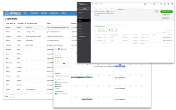Click the phone icon beside Allison Frami
Viewport: 176px width, 110px height.
click(x=114, y=12)
